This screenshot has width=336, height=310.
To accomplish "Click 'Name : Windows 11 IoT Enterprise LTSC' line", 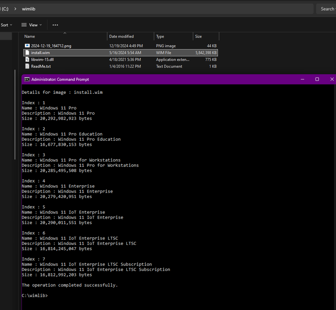I will pyautogui.click(x=70, y=238).
